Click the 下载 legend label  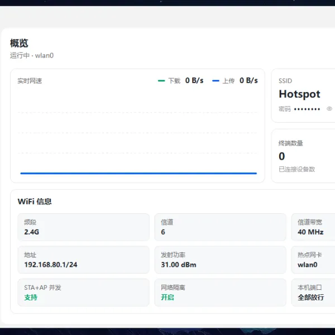pos(174,81)
